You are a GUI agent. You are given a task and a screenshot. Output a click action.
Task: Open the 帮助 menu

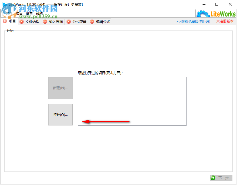click(x=39, y=13)
